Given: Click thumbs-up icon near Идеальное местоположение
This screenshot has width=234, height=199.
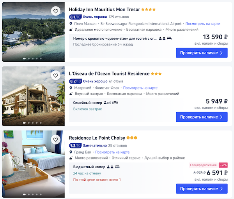Looking at the screenshot, I should pyautogui.click(x=71, y=30).
